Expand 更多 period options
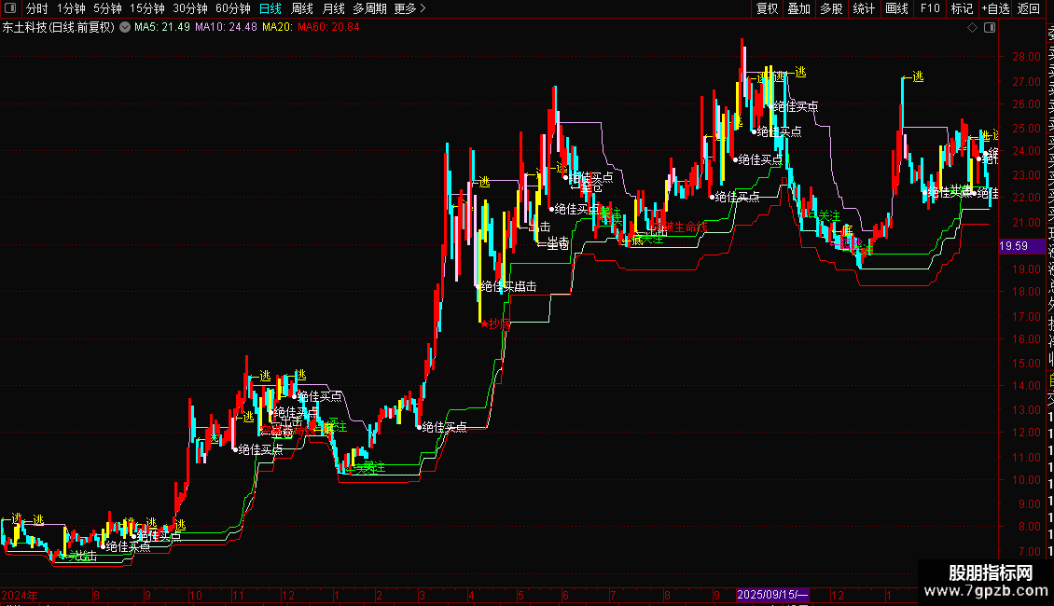Image resolution: width=1054 pixels, height=606 pixels. pos(410,8)
